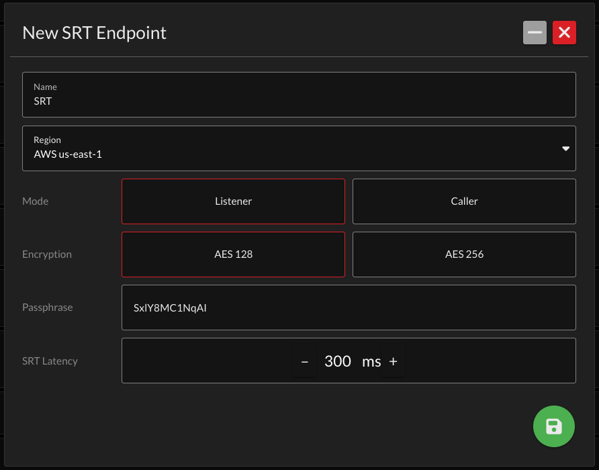Minimize the New SRT Endpoint dialog
Viewport: 599px width, 470px height.
[535, 32]
